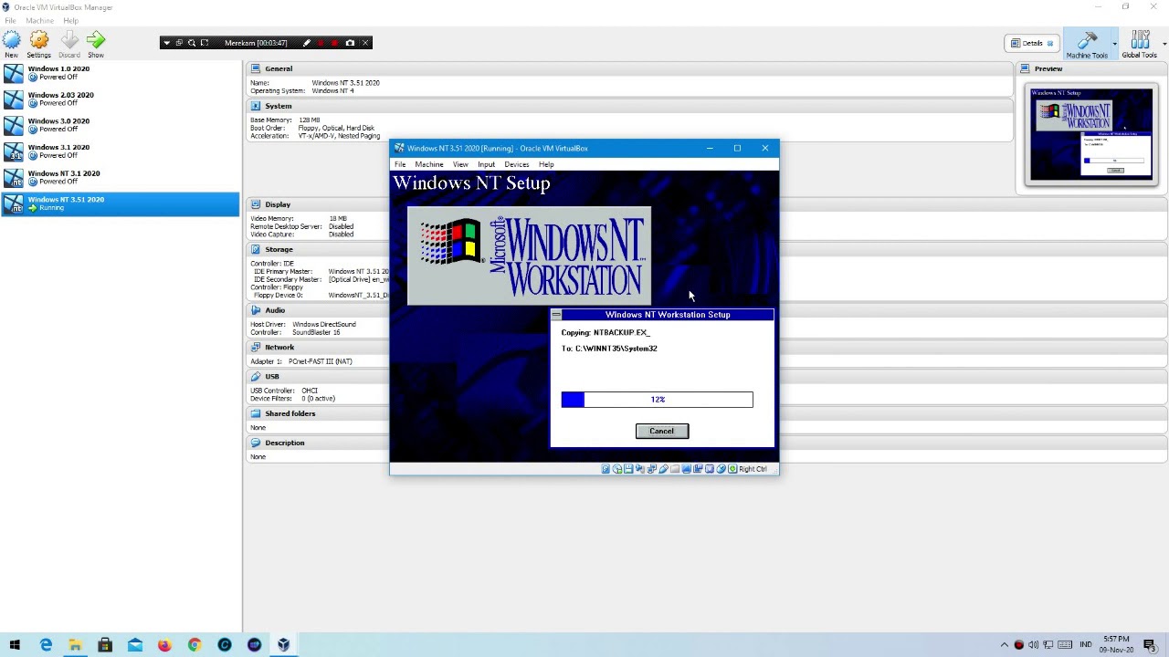Viewport: 1169px width, 657px height.
Task: Open Chrome from the Windows taskbar
Action: (195, 645)
